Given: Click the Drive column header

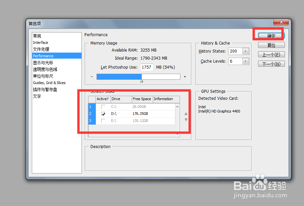Looking at the screenshot, I should click(121, 99).
